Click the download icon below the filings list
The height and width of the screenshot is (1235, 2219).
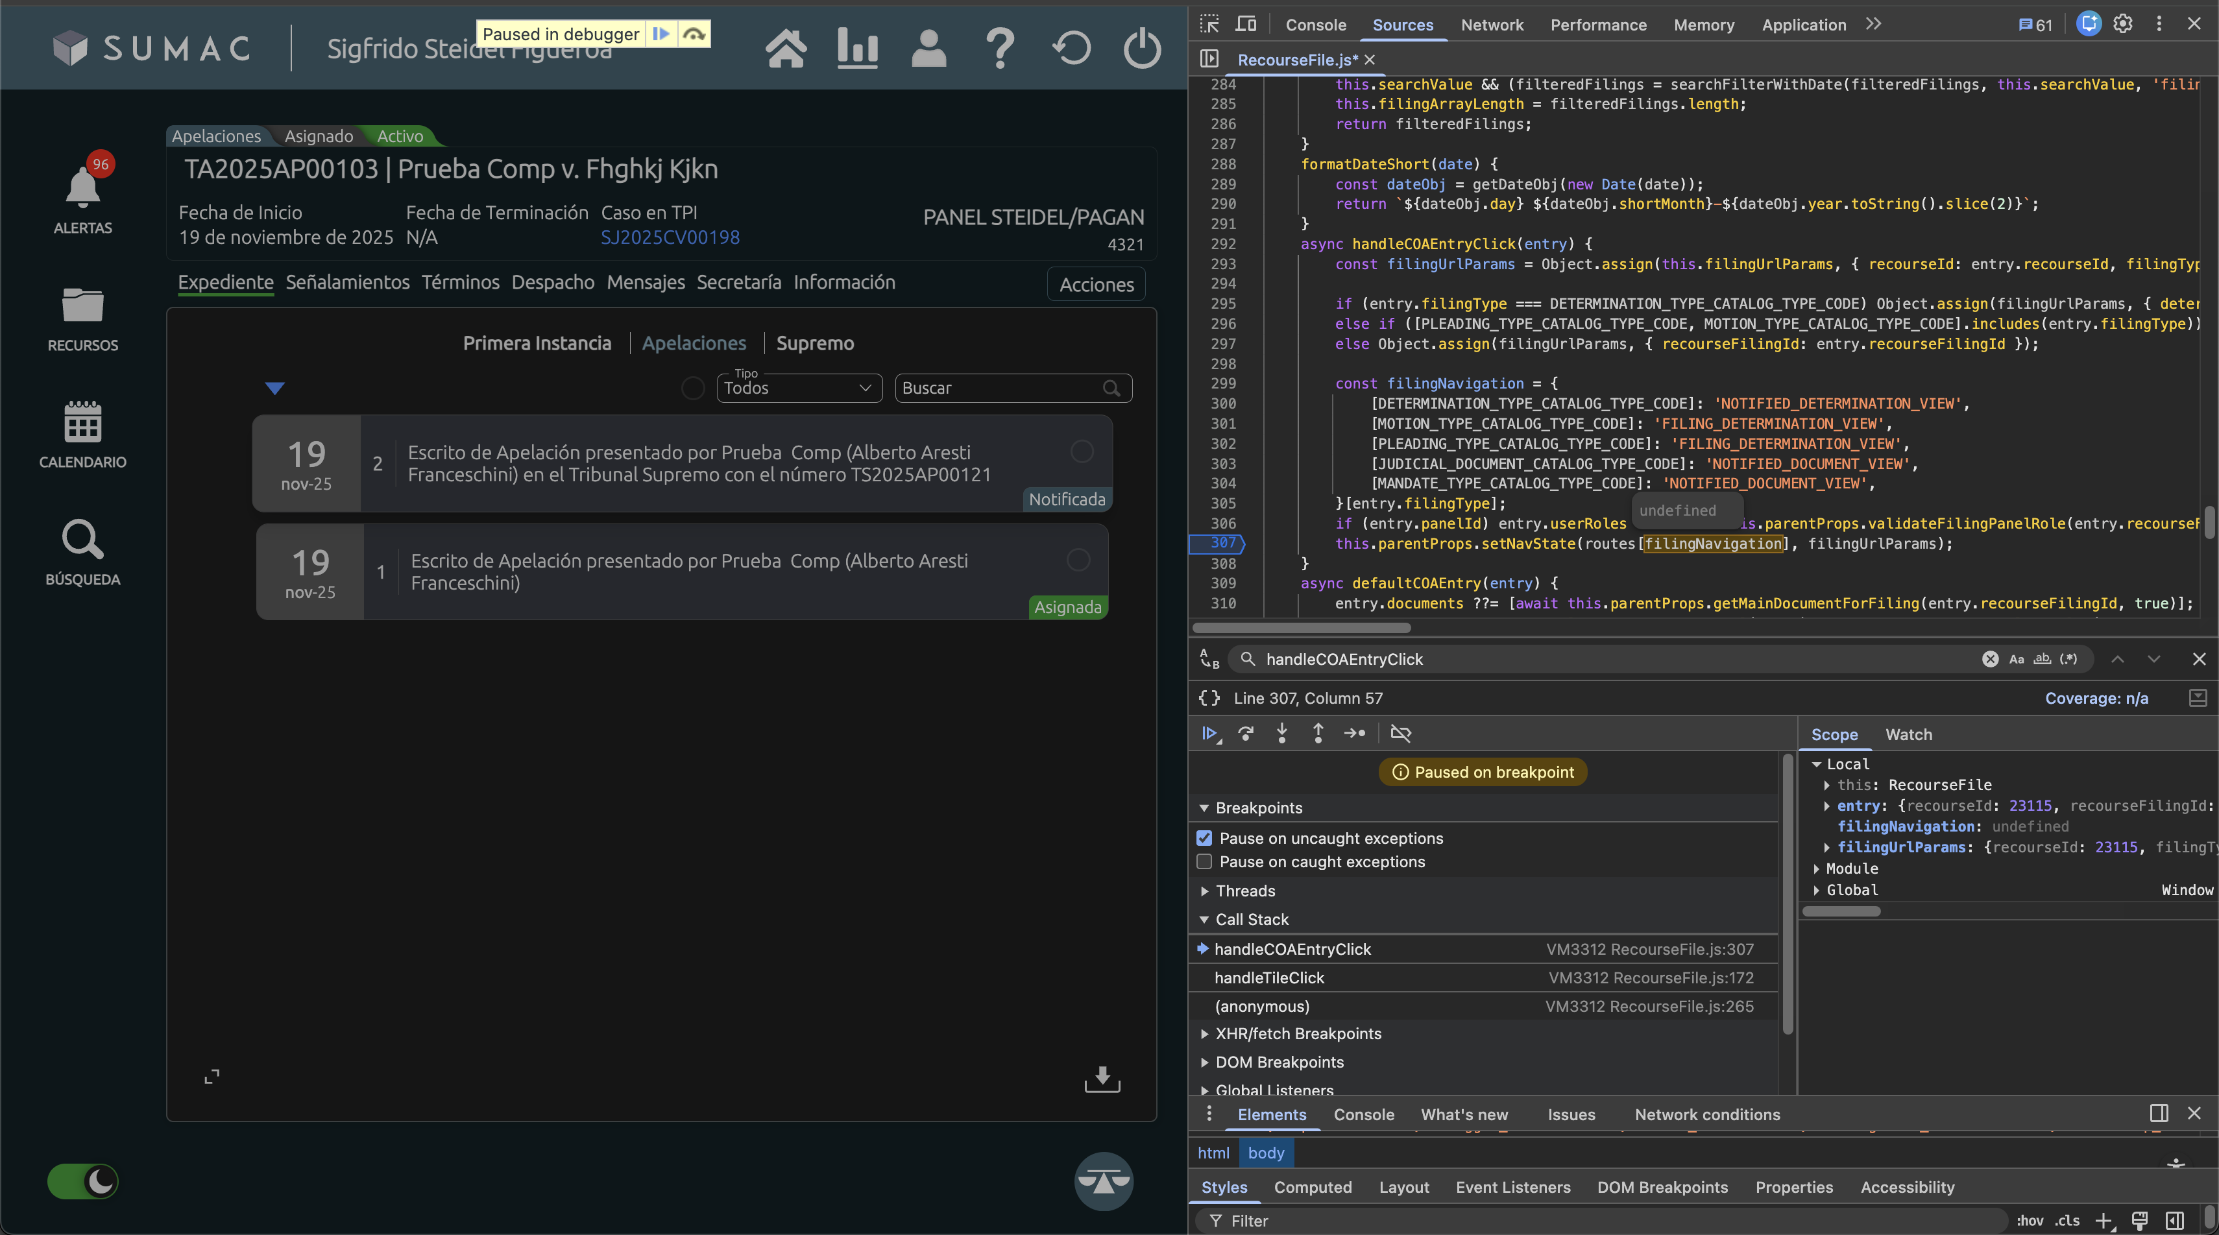click(x=1102, y=1078)
